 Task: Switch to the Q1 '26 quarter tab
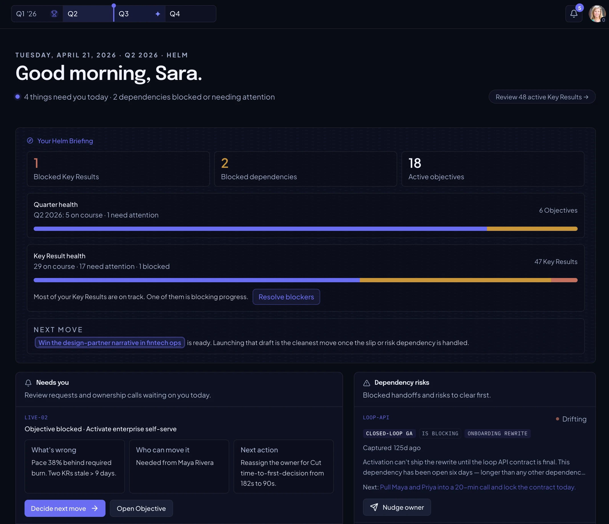point(37,14)
